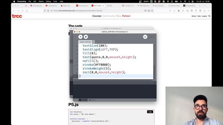
Task: Open the Courses navigation link
Action: click(x=97, y=16)
